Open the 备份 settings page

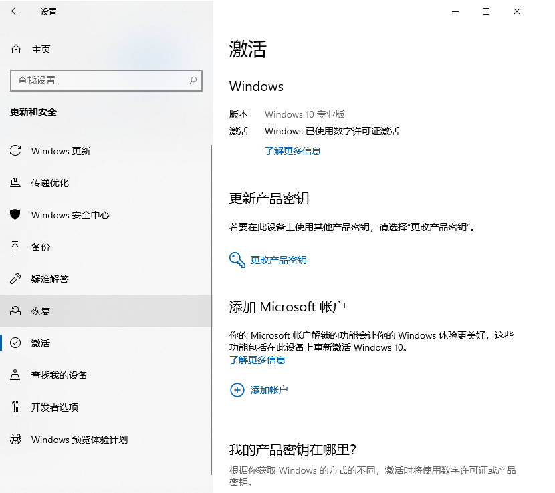(x=106, y=247)
